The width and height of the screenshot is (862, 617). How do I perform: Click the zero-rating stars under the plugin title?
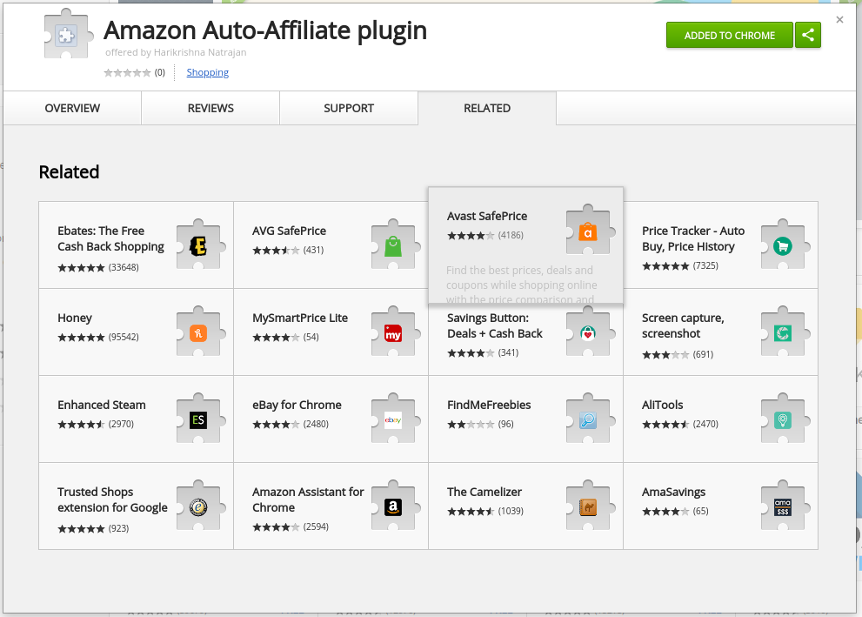coord(127,72)
